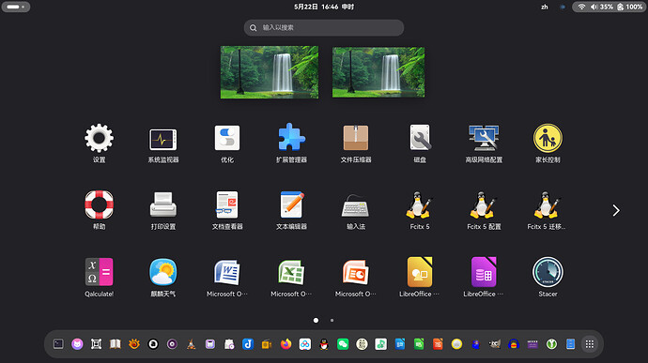Open the zh input source menu
648x363 pixels.
545,7
